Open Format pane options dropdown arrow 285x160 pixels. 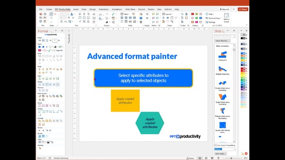coord(56,31)
